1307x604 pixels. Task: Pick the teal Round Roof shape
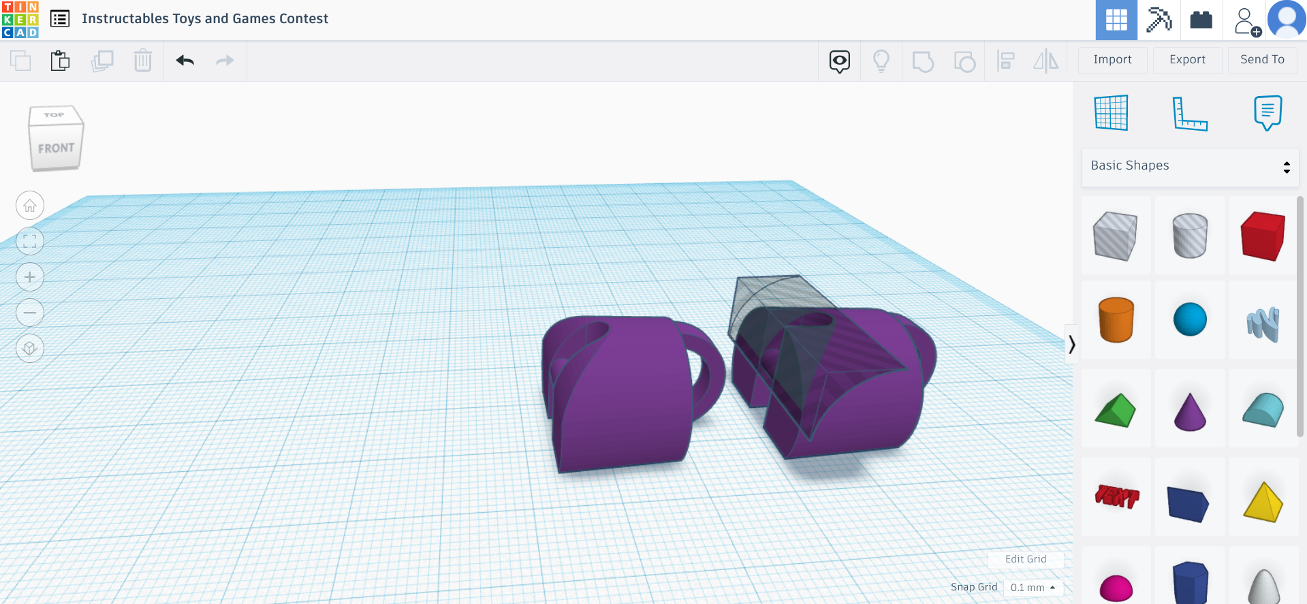tap(1263, 409)
